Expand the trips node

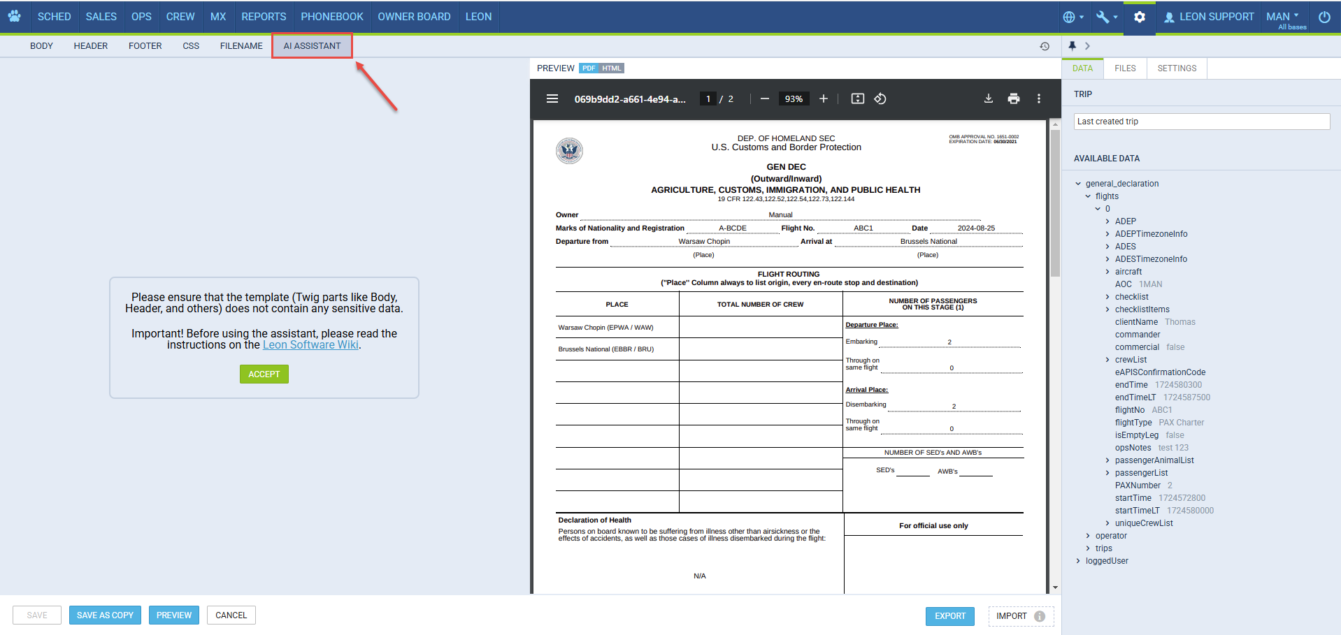coord(1088,548)
